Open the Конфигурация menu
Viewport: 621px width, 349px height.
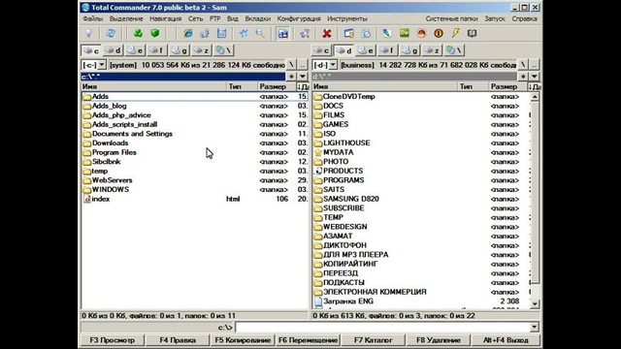(x=299, y=18)
